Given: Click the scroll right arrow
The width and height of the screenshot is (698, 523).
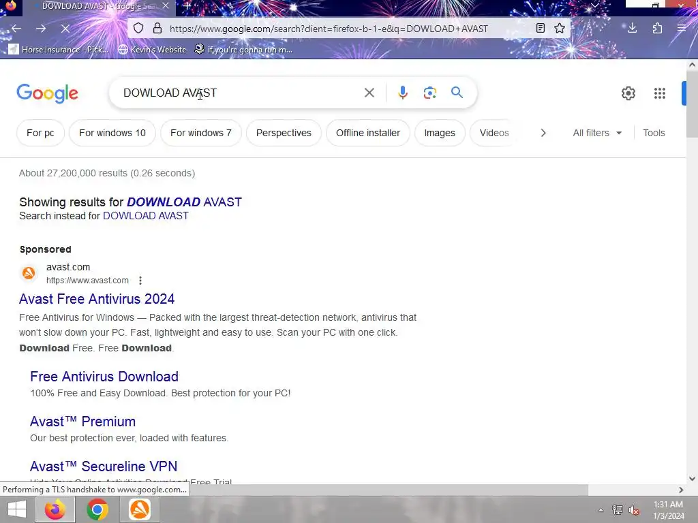Looking at the screenshot, I should [681, 490].
